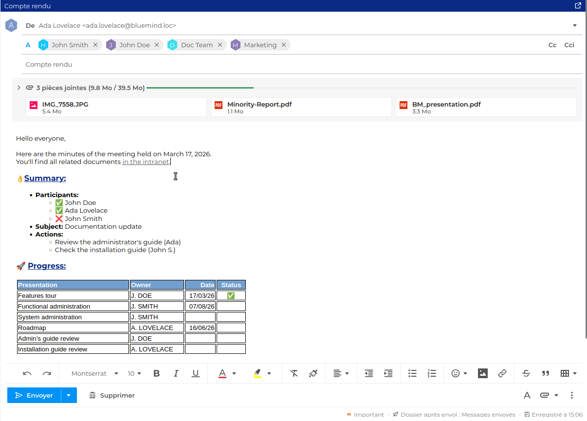Expand the 3 pièces jointes attachment section

[x=18, y=88]
